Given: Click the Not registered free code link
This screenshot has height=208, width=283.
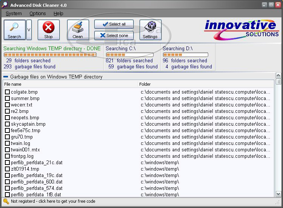Looking at the screenshot, I should (x=53, y=202).
